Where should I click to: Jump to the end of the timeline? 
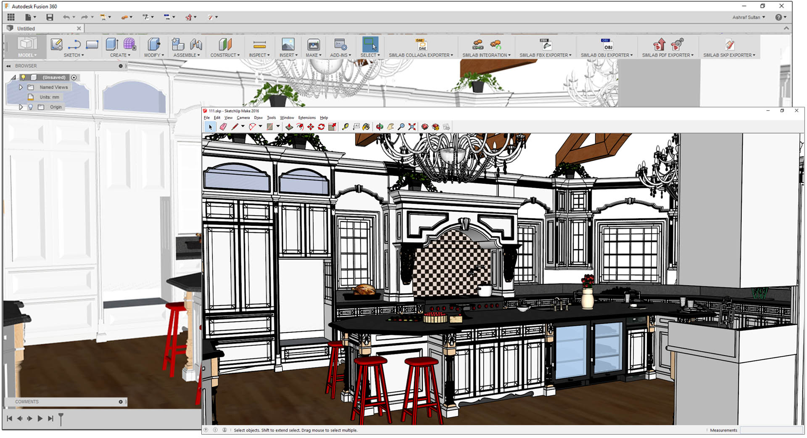coord(50,419)
